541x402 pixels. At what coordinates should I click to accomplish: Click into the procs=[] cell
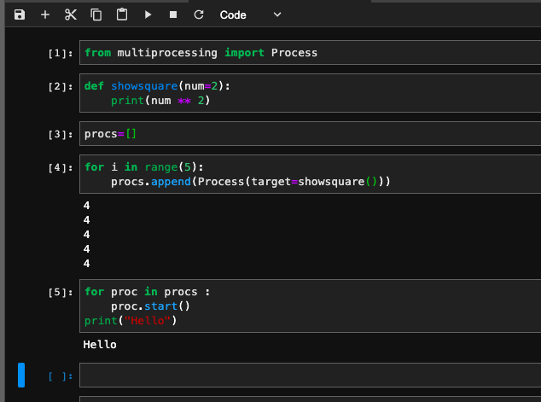point(310,133)
